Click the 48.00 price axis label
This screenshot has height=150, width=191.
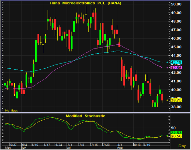[x=176, y=21]
